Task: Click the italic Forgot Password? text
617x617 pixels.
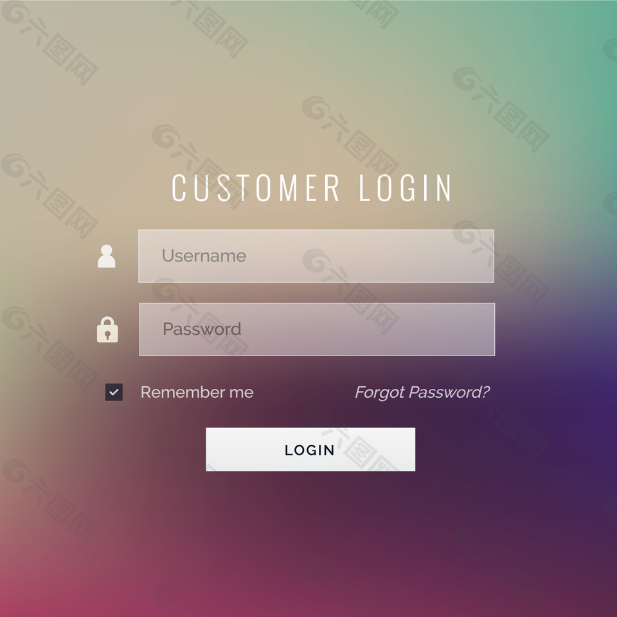Action: click(x=422, y=392)
